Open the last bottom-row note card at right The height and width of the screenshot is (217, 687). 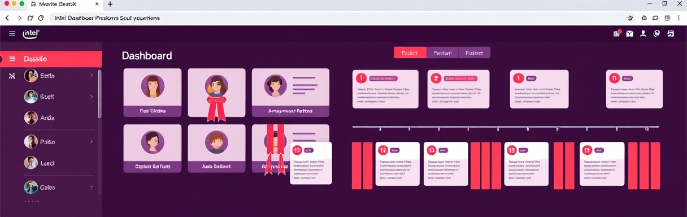(x=602, y=164)
